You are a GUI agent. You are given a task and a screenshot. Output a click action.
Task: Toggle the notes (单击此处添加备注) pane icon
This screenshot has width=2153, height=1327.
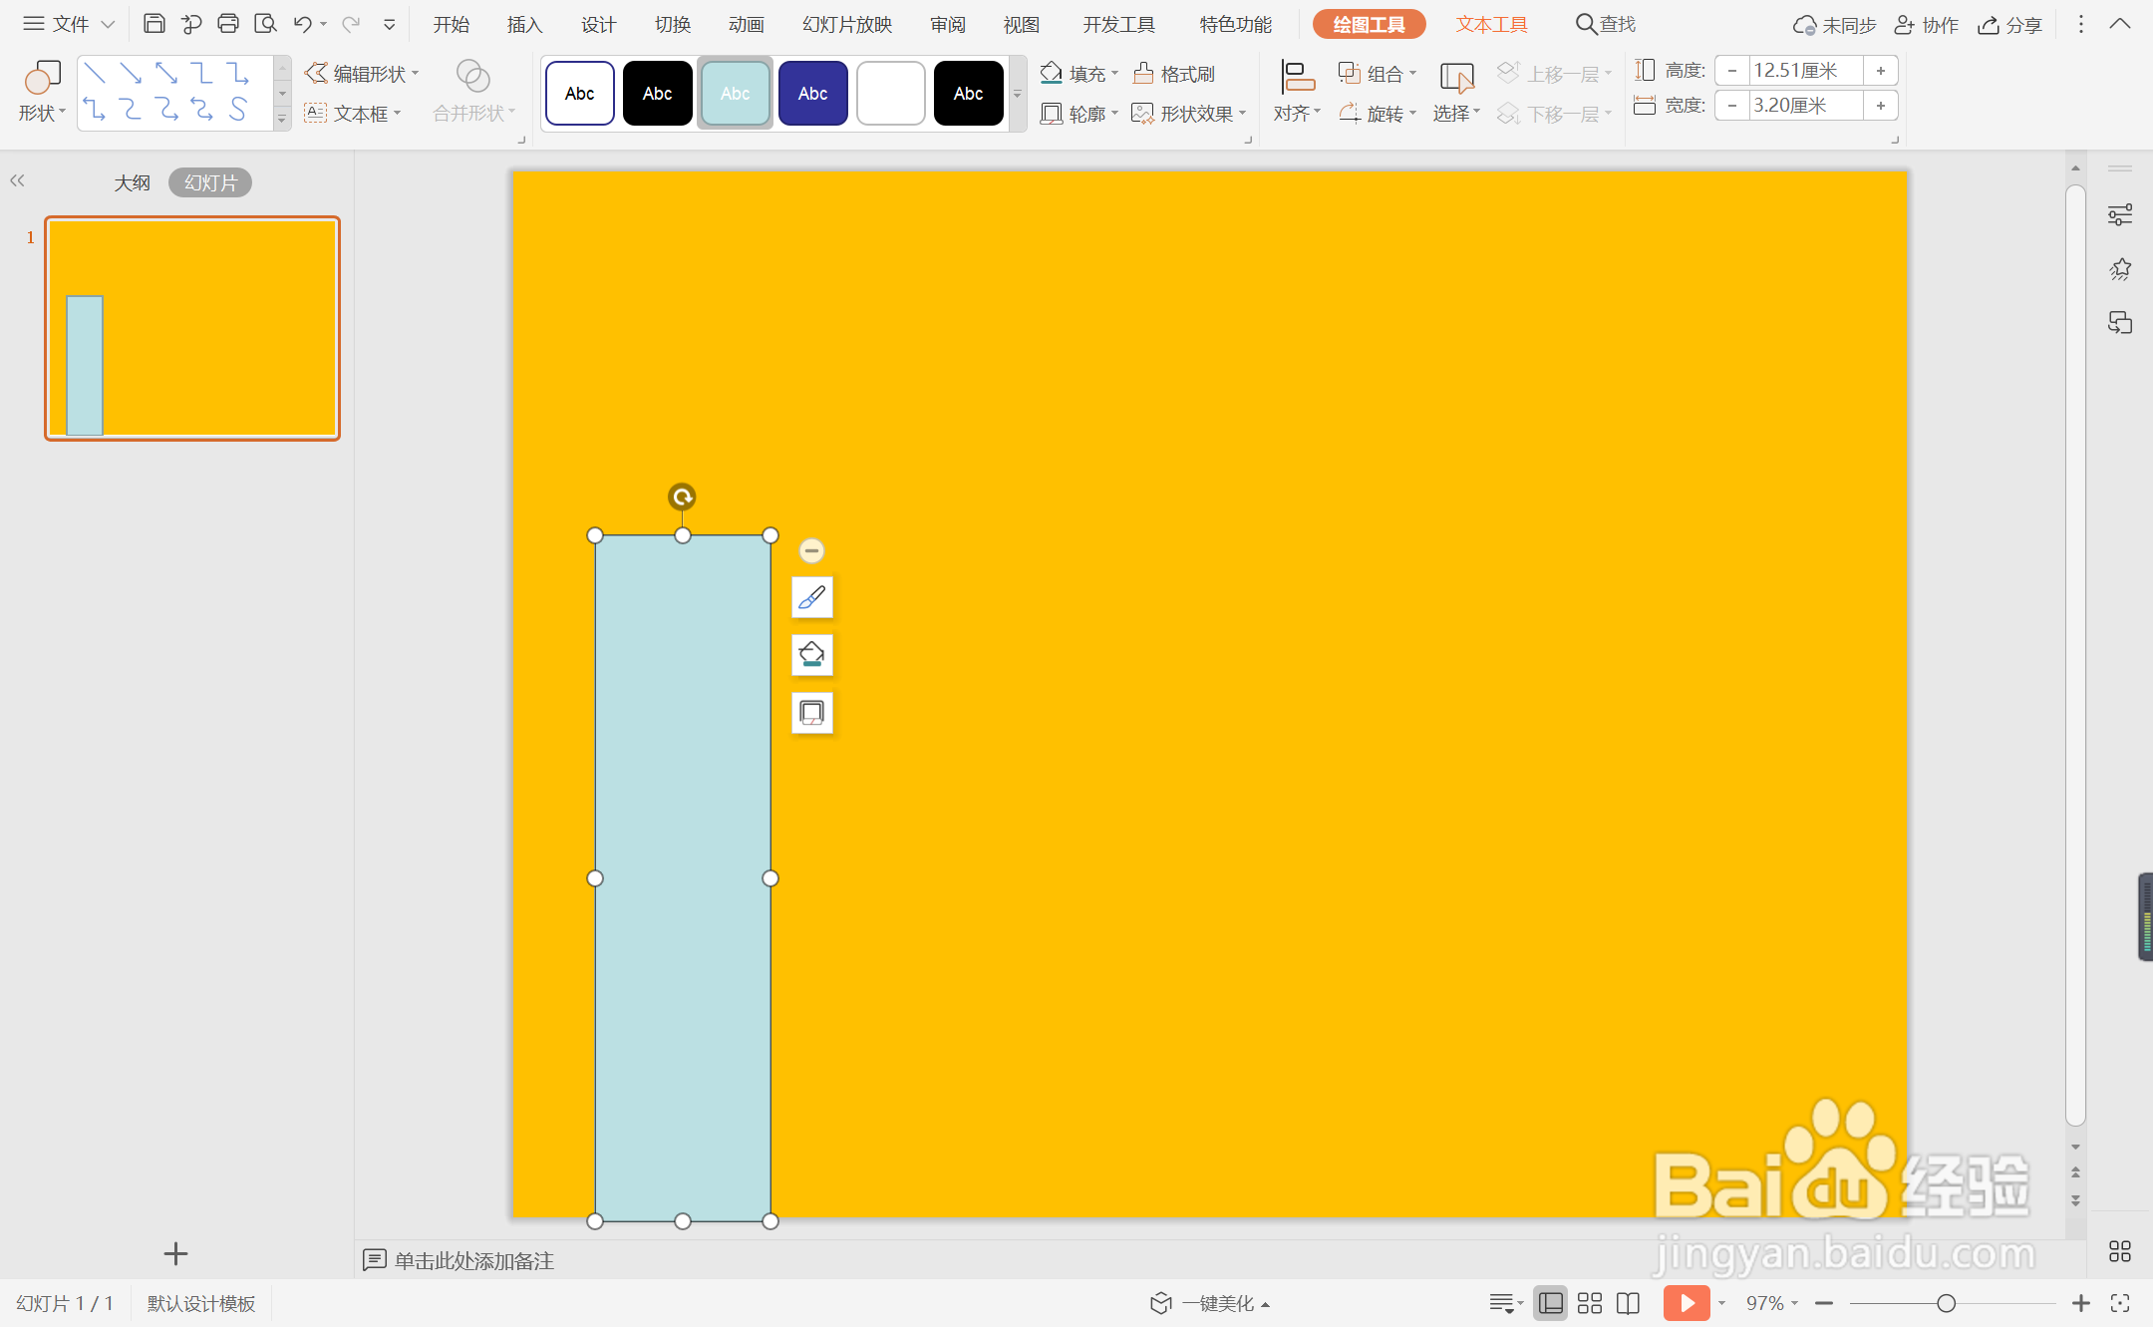pyautogui.click(x=374, y=1260)
